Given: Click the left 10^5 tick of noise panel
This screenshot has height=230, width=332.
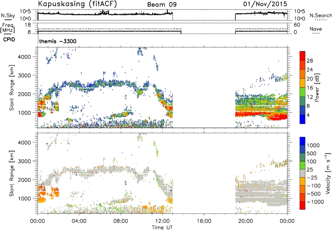Looking at the screenshot, I should pos(25,12).
